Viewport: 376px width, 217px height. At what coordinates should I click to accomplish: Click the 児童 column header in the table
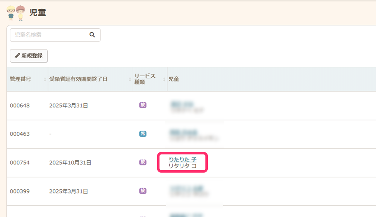point(174,79)
